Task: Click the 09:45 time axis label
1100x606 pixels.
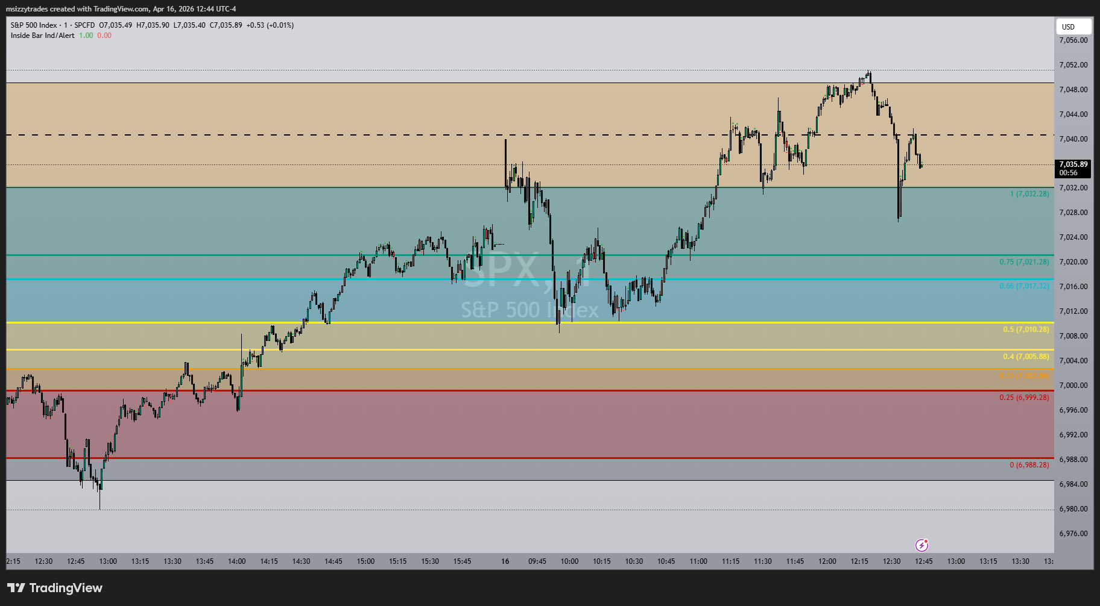Action: [x=537, y=561]
